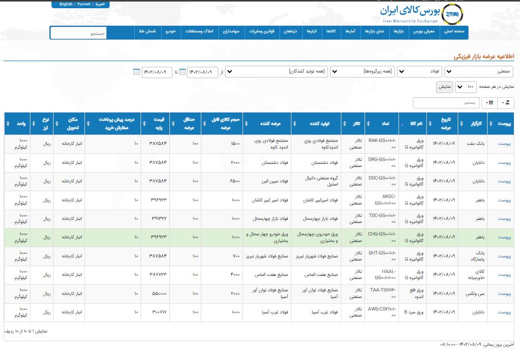This screenshot has height=353, width=520.
Task: Focus the table search field
Action: click(447, 103)
